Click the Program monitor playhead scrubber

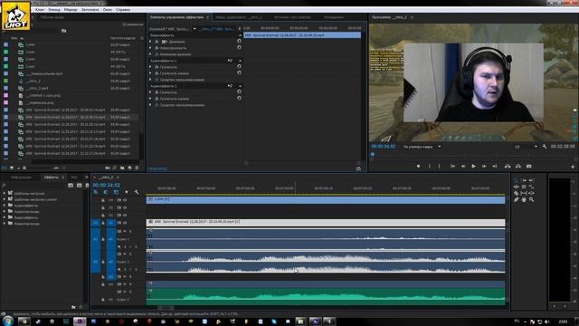[373, 155]
